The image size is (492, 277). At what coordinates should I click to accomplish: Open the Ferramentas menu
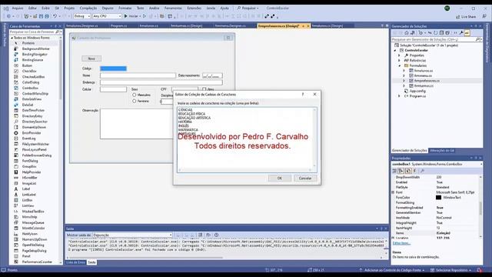[173, 8]
